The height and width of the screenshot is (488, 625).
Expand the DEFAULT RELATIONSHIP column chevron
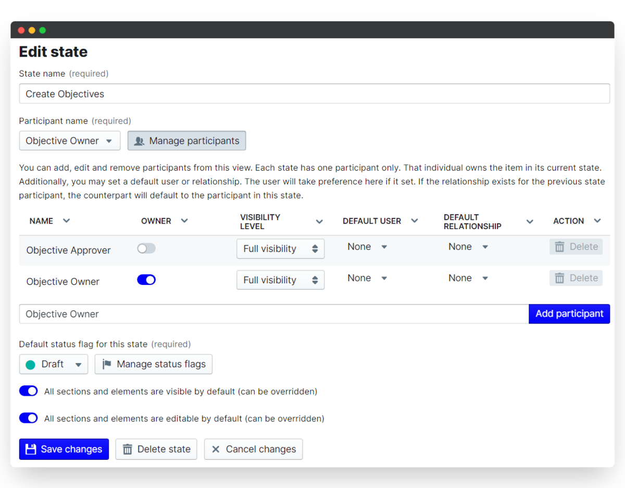pyautogui.click(x=530, y=222)
